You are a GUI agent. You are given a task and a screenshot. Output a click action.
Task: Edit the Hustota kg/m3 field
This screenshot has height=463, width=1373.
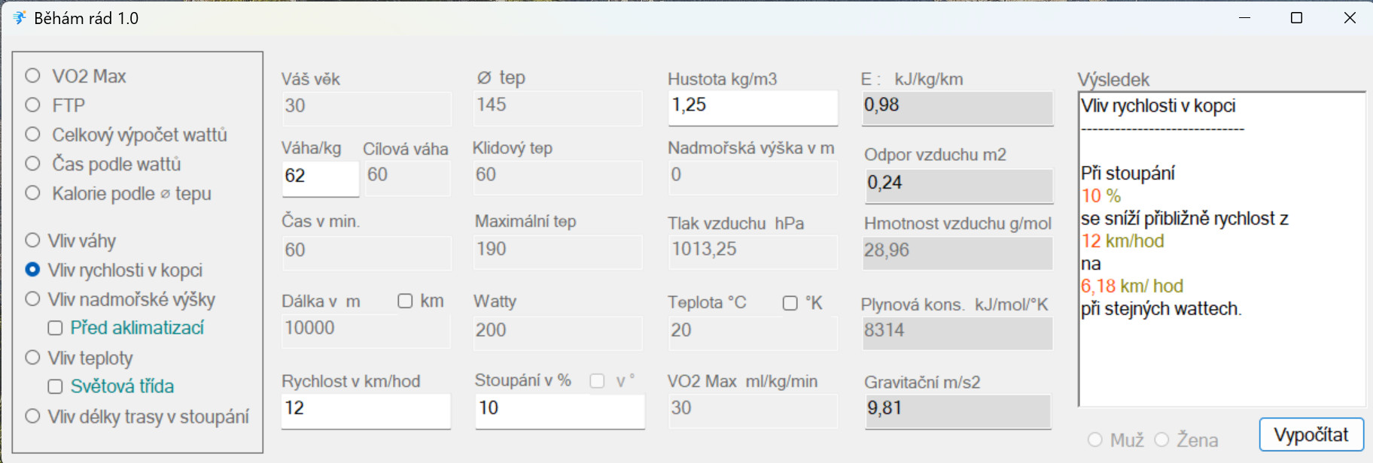pyautogui.click(x=752, y=106)
